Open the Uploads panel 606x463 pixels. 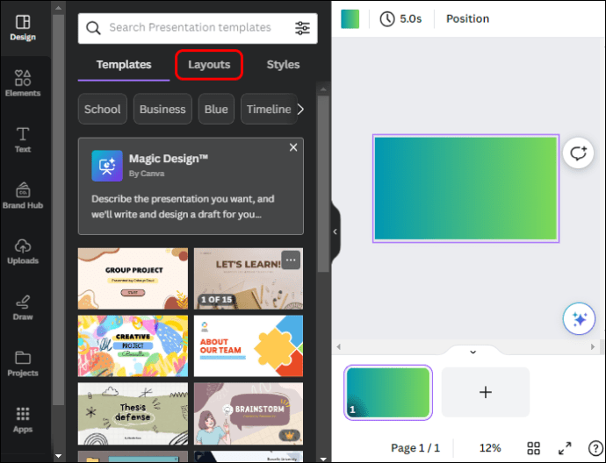[x=23, y=252]
